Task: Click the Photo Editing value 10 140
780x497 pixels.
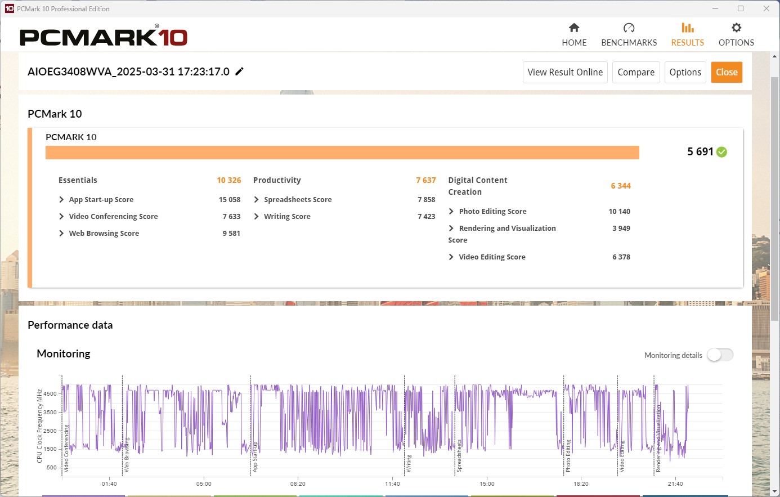Action: [x=619, y=212]
